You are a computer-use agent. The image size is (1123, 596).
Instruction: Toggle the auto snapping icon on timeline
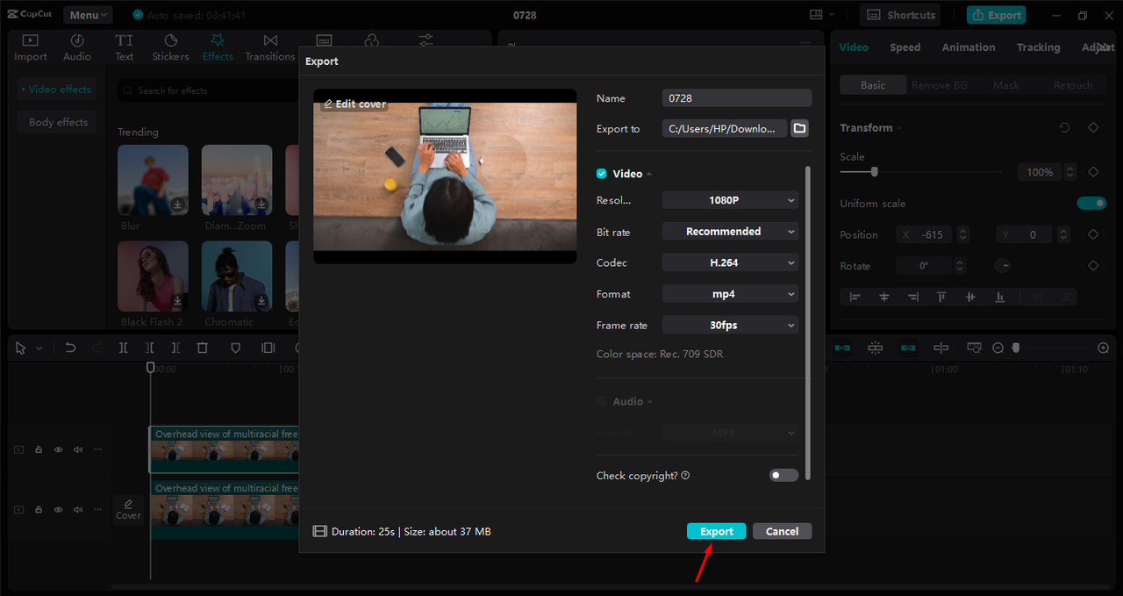(x=875, y=348)
